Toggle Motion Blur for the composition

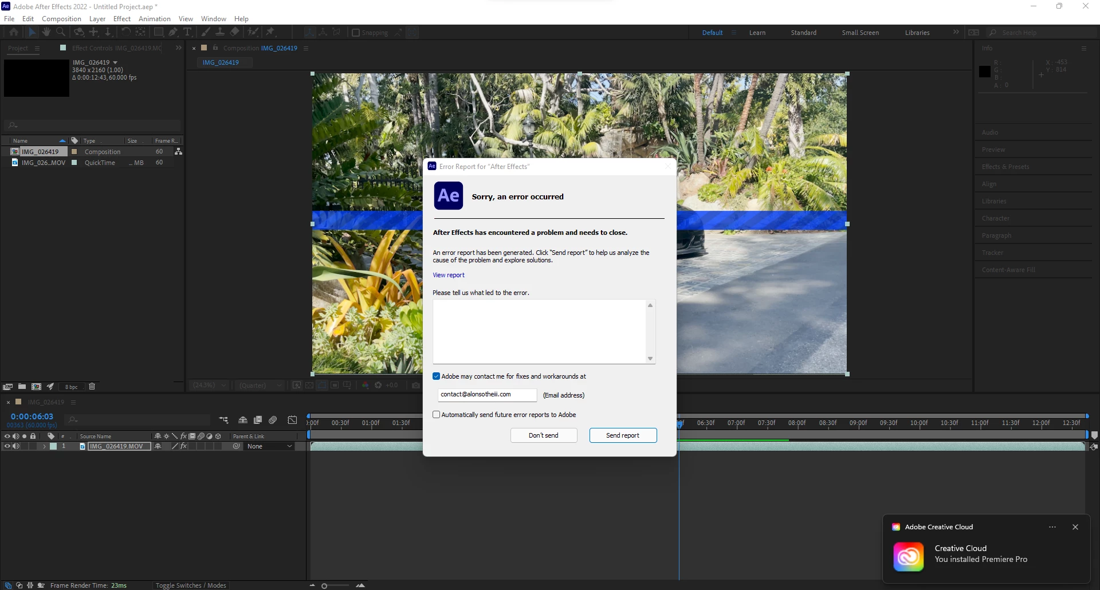click(273, 420)
